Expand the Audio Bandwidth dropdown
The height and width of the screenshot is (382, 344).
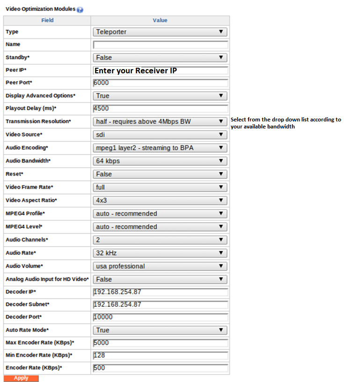pos(160,161)
